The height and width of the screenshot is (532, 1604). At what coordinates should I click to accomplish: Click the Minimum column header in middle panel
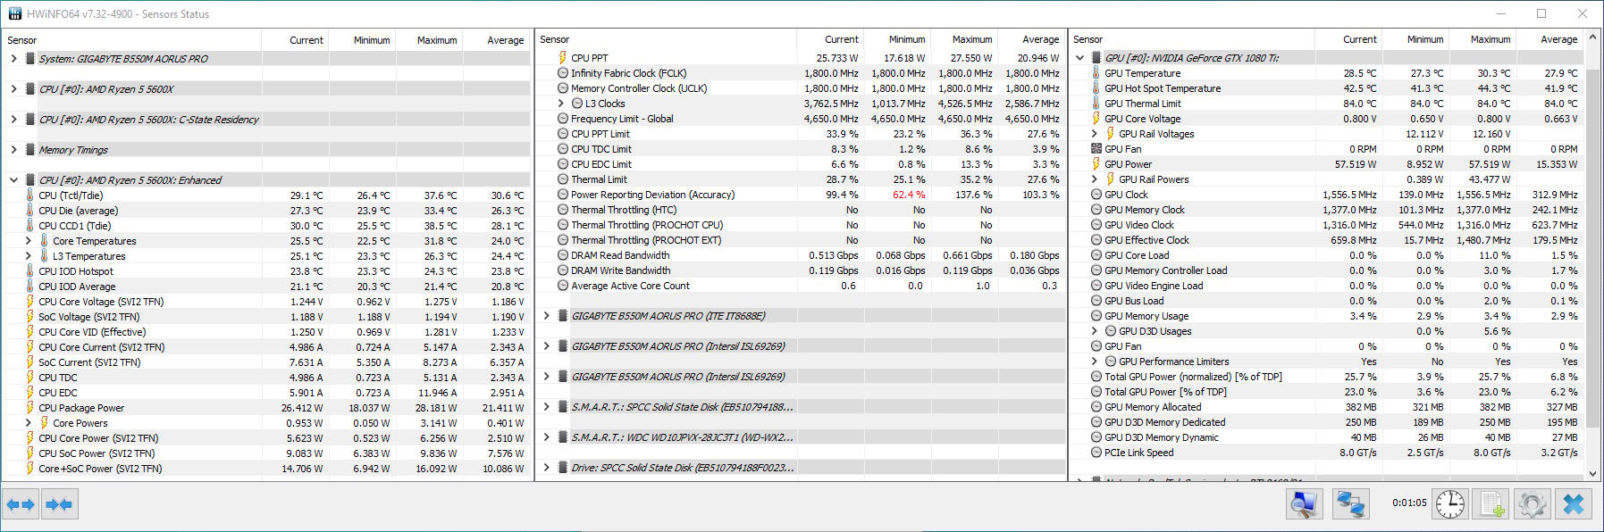[897, 39]
